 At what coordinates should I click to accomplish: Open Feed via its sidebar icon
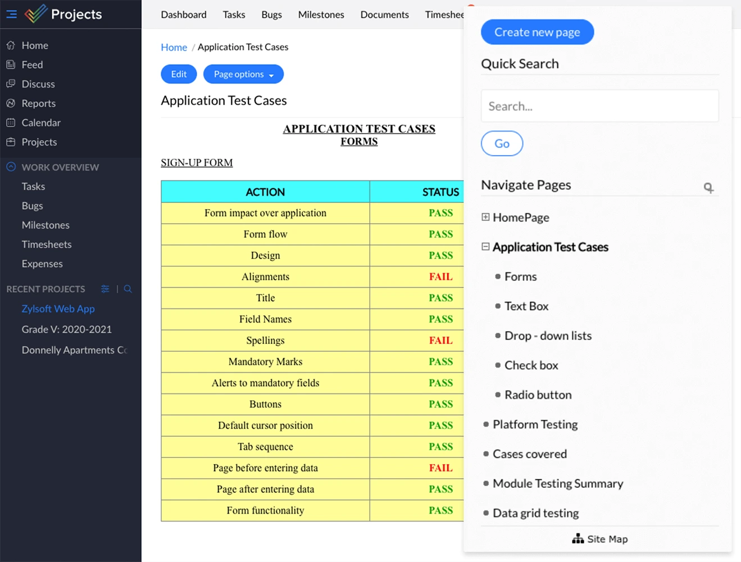[x=11, y=65]
